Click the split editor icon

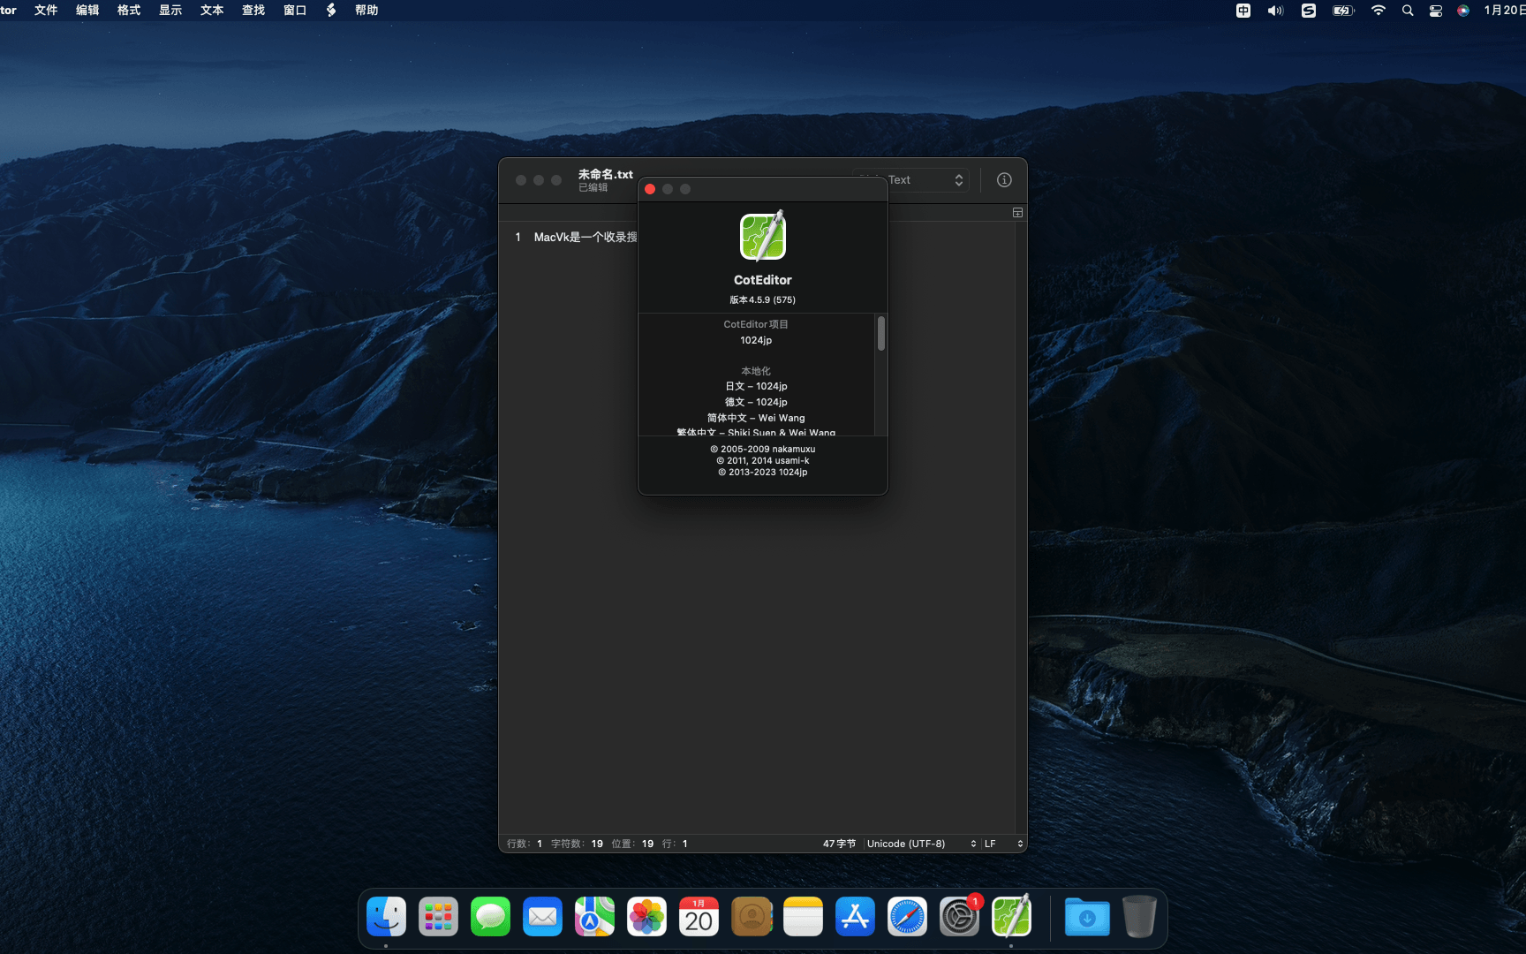point(1017,213)
